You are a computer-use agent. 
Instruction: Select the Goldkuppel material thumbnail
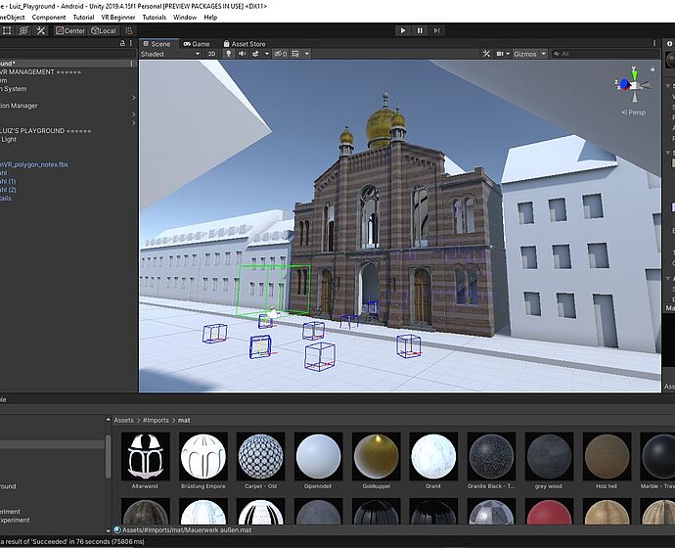click(376, 456)
